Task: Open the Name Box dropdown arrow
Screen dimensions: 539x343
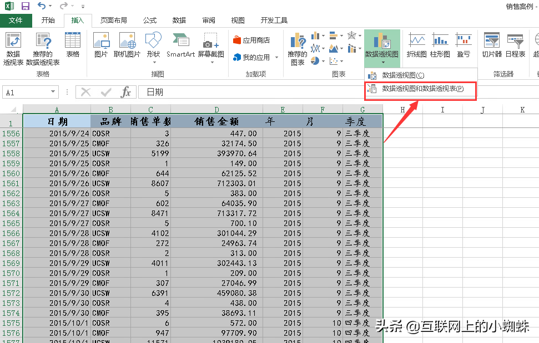Action: click(53, 92)
